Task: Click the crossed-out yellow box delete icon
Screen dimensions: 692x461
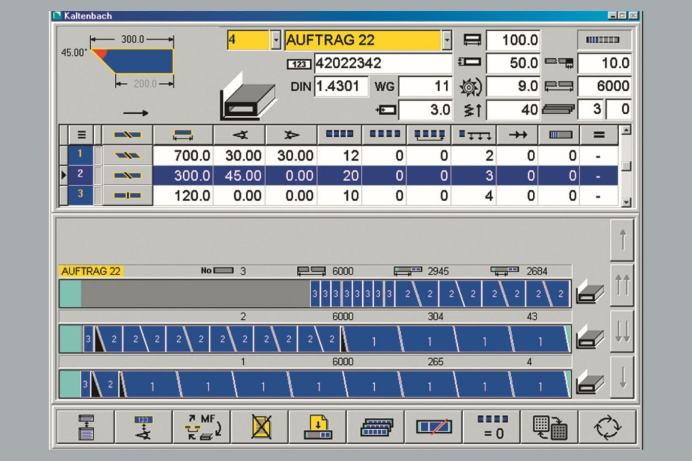Action: [260, 427]
